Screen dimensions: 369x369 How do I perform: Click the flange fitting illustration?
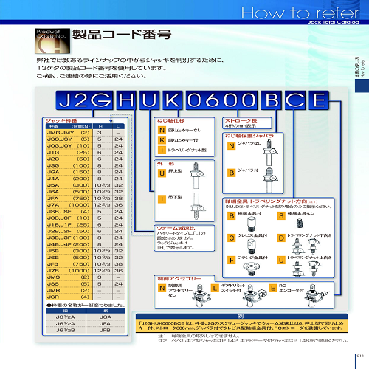pyautogui.click(x=251, y=269)
